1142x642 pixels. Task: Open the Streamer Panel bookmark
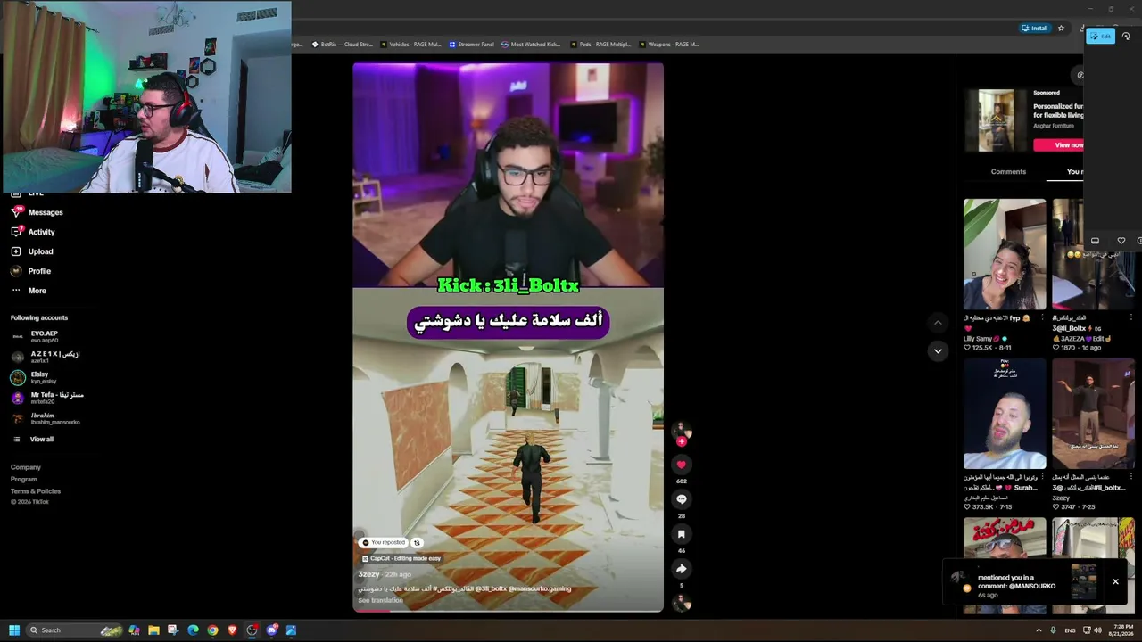[471, 45]
